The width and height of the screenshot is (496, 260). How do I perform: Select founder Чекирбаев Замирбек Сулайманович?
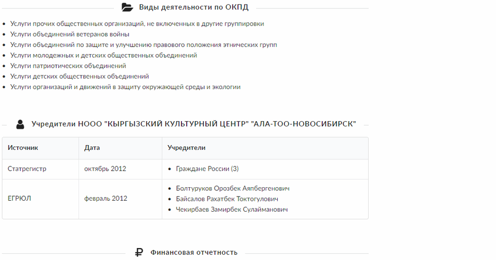[232, 210]
